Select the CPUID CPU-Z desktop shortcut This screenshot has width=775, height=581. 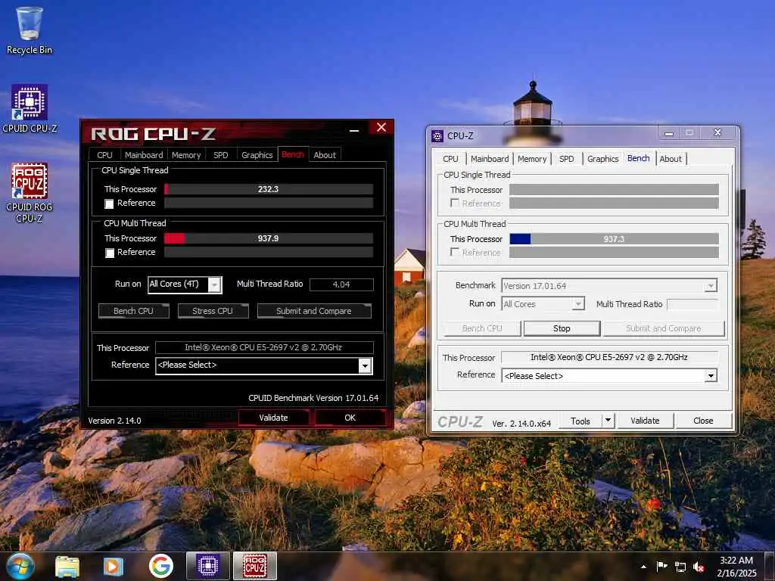coord(30,109)
